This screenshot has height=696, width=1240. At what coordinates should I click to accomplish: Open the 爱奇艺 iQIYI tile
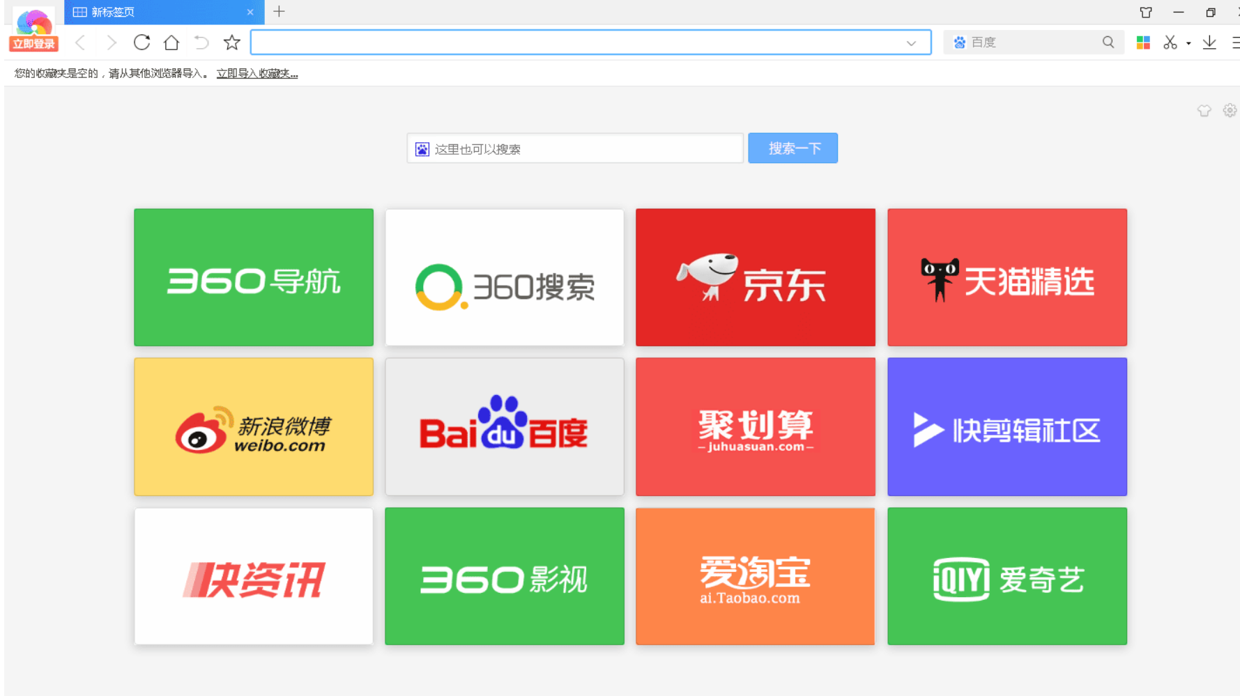tap(1007, 576)
